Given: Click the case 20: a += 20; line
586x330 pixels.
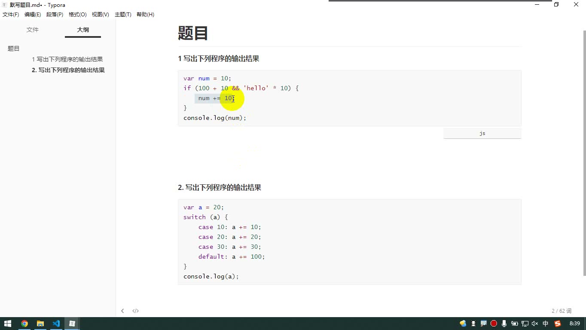Looking at the screenshot, I should [x=229, y=237].
